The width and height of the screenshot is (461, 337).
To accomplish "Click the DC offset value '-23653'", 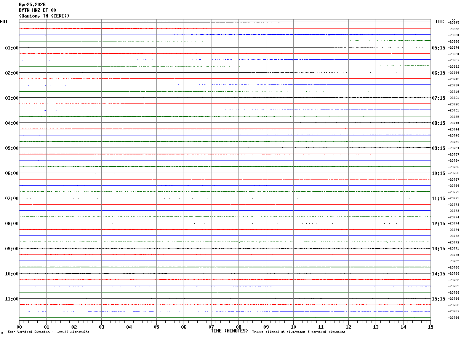I will [x=453, y=29].
